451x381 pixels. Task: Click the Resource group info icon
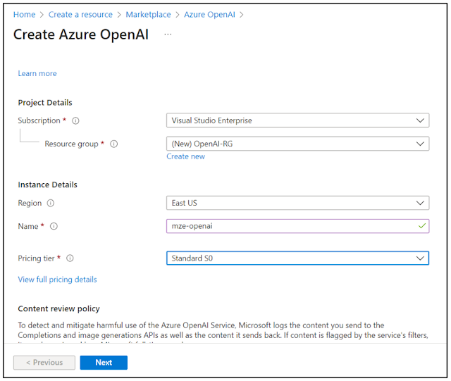114,144
